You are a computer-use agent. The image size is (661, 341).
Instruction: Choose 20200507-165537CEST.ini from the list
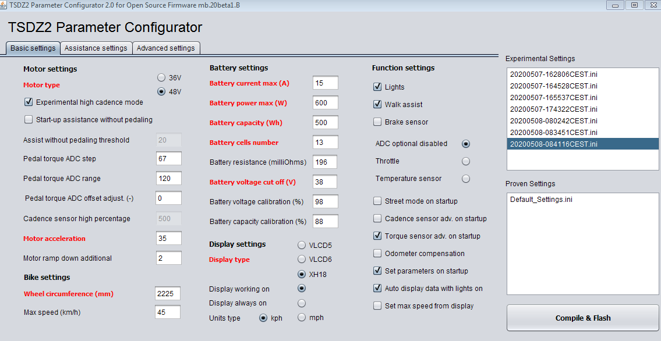[x=582, y=97]
